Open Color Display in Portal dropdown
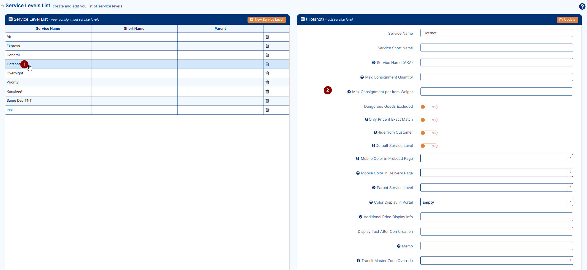This screenshot has height=270, width=587. click(496, 202)
